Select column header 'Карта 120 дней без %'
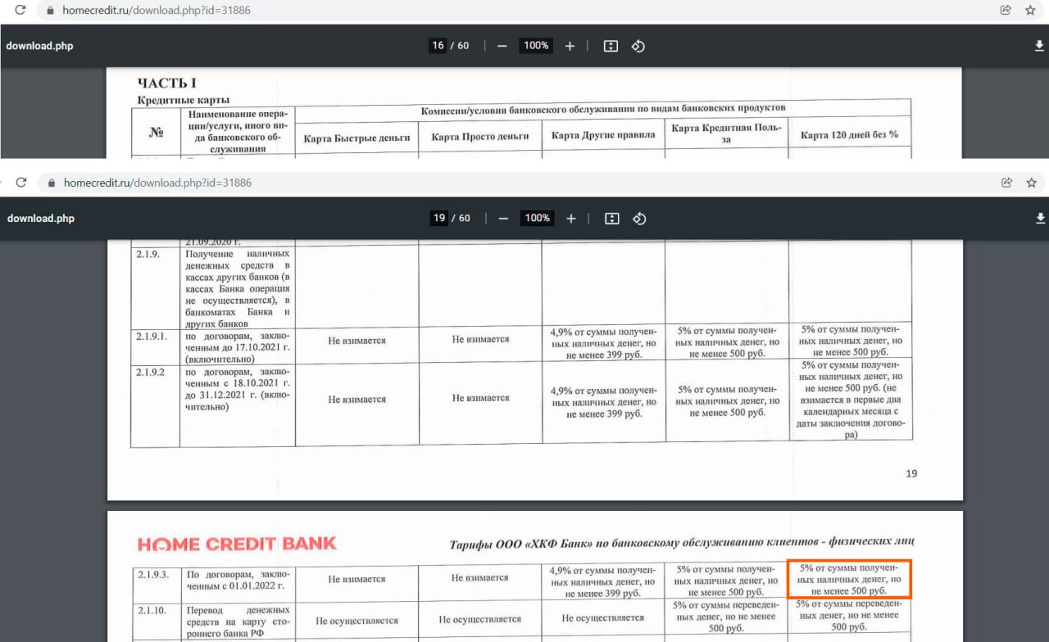 [x=849, y=133]
